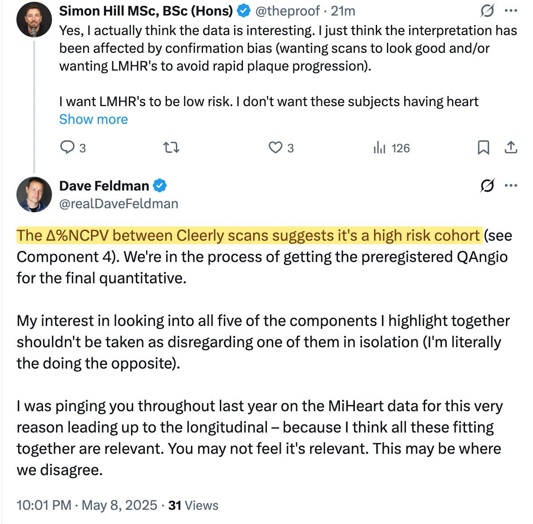Open more options on Simon Hill's tweet

(x=511, y=11)
